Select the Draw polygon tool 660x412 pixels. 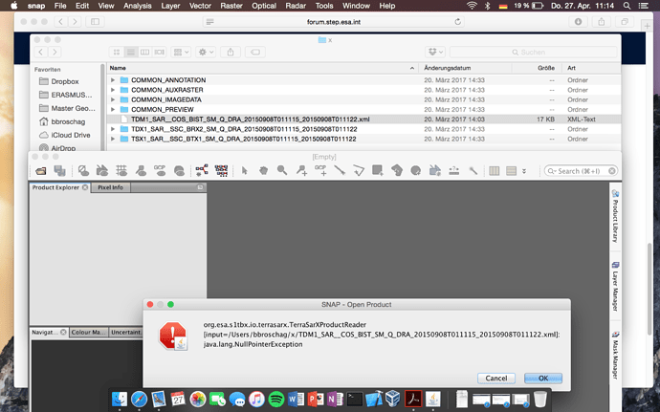tap(397, 170)
